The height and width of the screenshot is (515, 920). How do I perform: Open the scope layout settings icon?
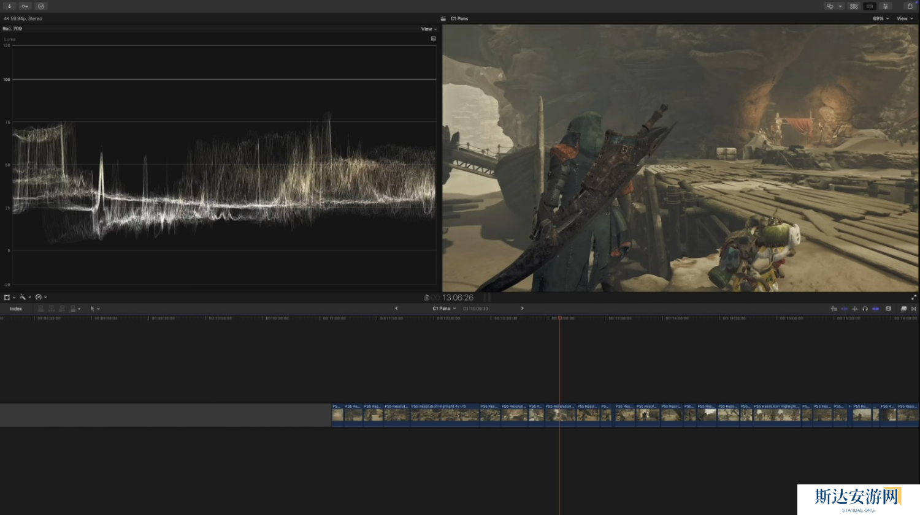(434, 39)
